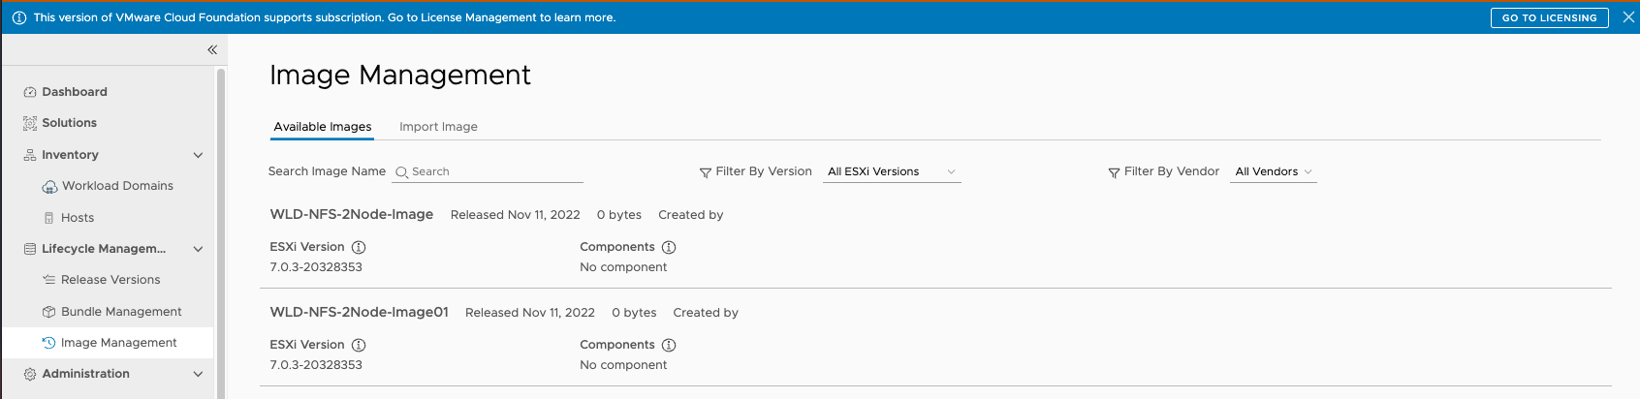
Task: Switch to the Available Images tab
Action: click(x=323, y=127)
